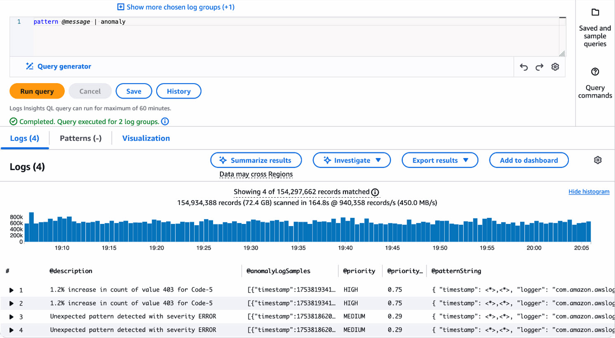
Task: Open the Investigate dropdown
Action: click(x=352, y=160)
